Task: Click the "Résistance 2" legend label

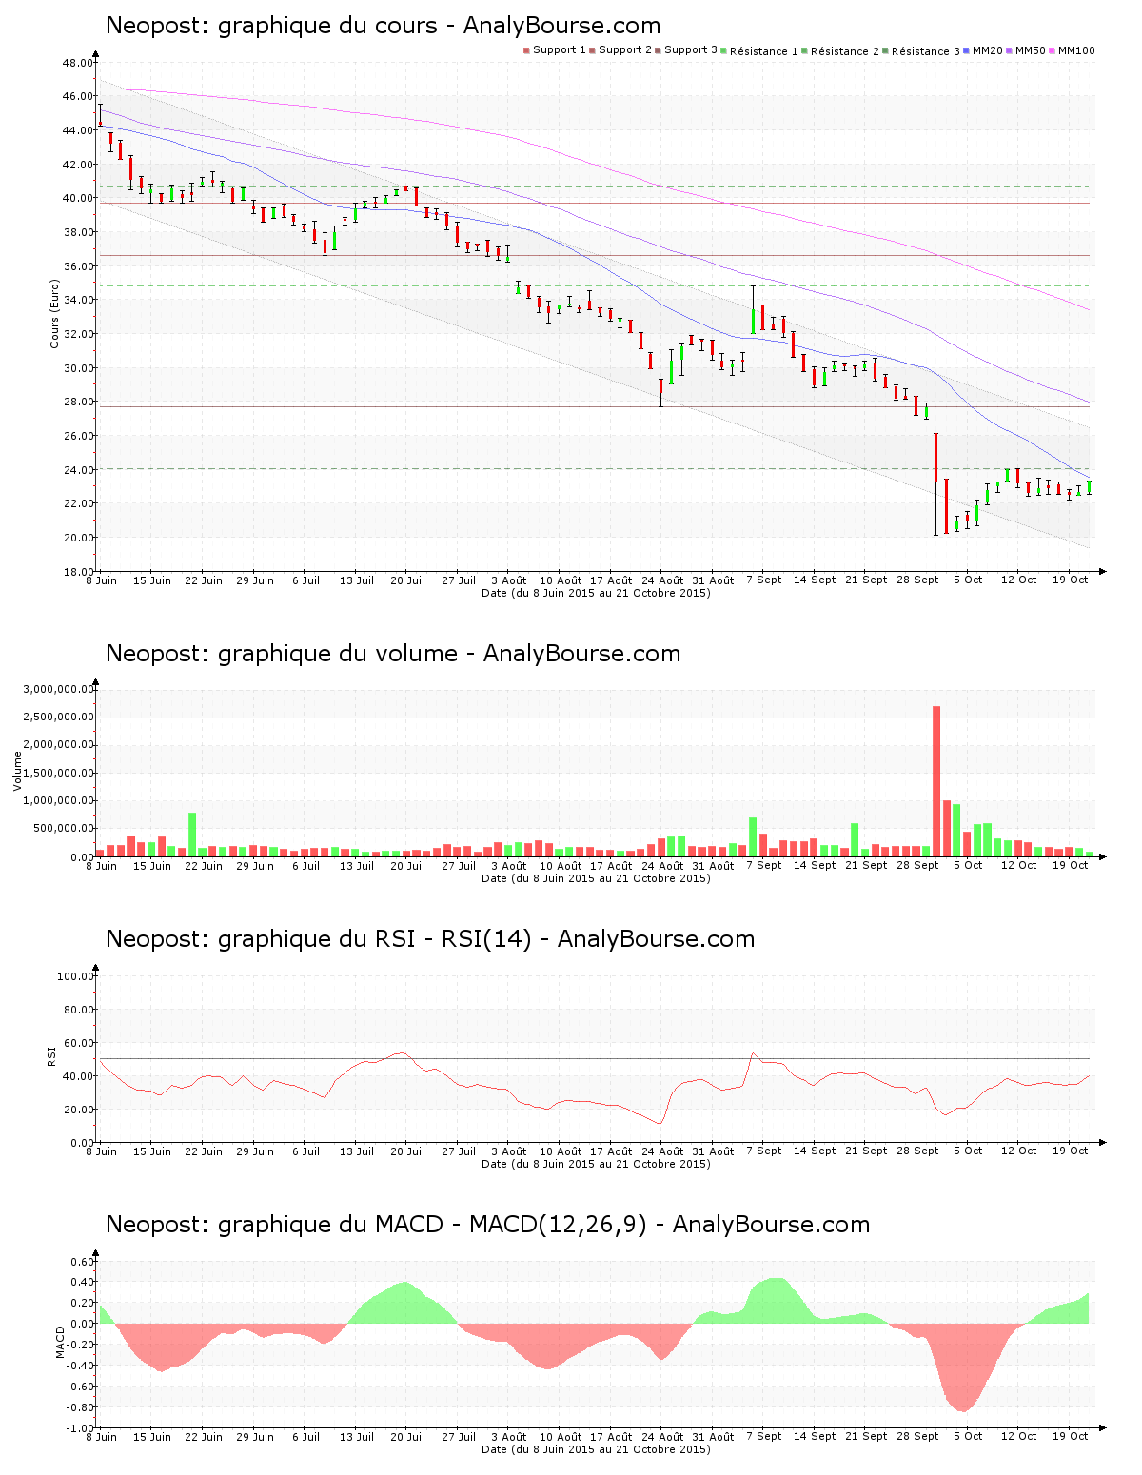Action: (x=845, y=51)
